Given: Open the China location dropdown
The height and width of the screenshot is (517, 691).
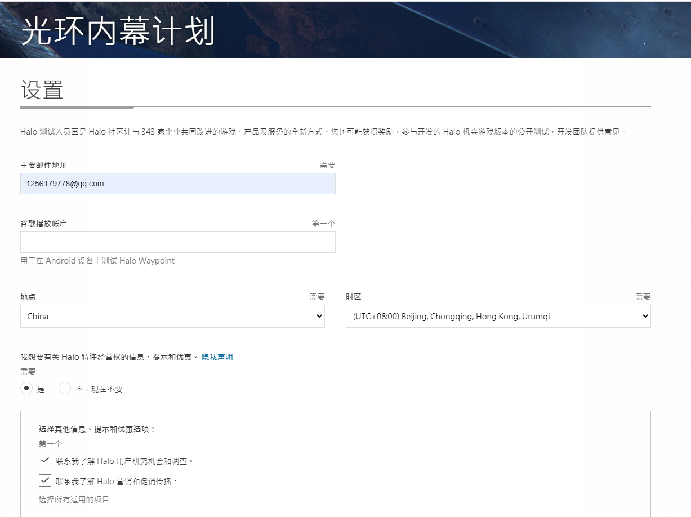Looking at the screenshot, I should tap(172, 316).
